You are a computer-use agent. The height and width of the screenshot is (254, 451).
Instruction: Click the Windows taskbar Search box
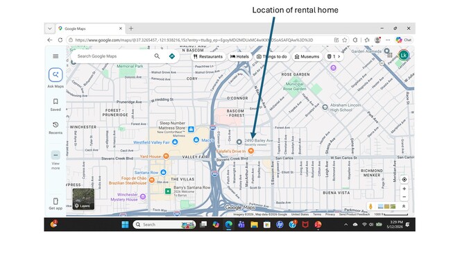pyautogui.click(x=164, y=224)
